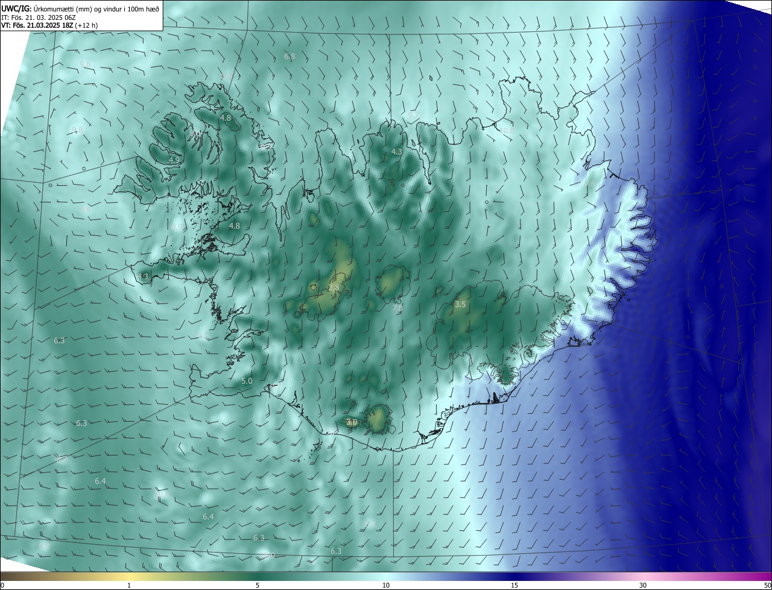
Task: Click the 2.8 value label on the map
Action: pos(334,288)
